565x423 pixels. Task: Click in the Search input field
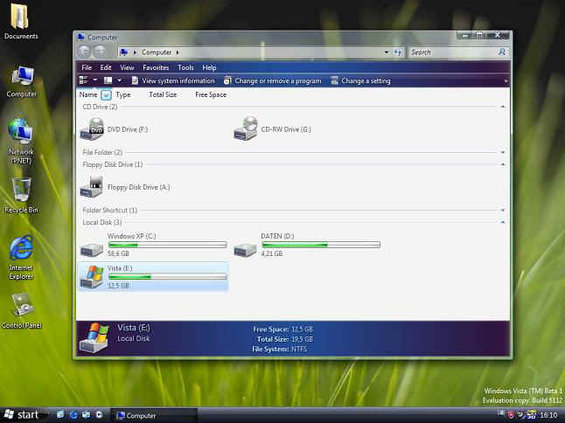[x=452, y=52]
